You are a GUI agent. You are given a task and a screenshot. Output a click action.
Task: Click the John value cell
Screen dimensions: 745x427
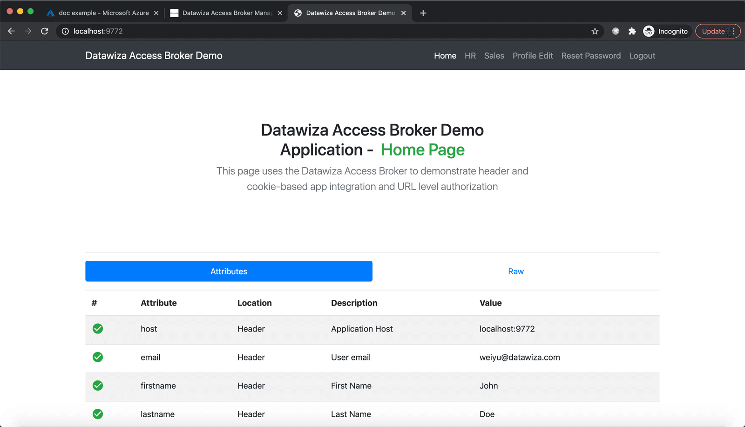(x=488, y=386)
